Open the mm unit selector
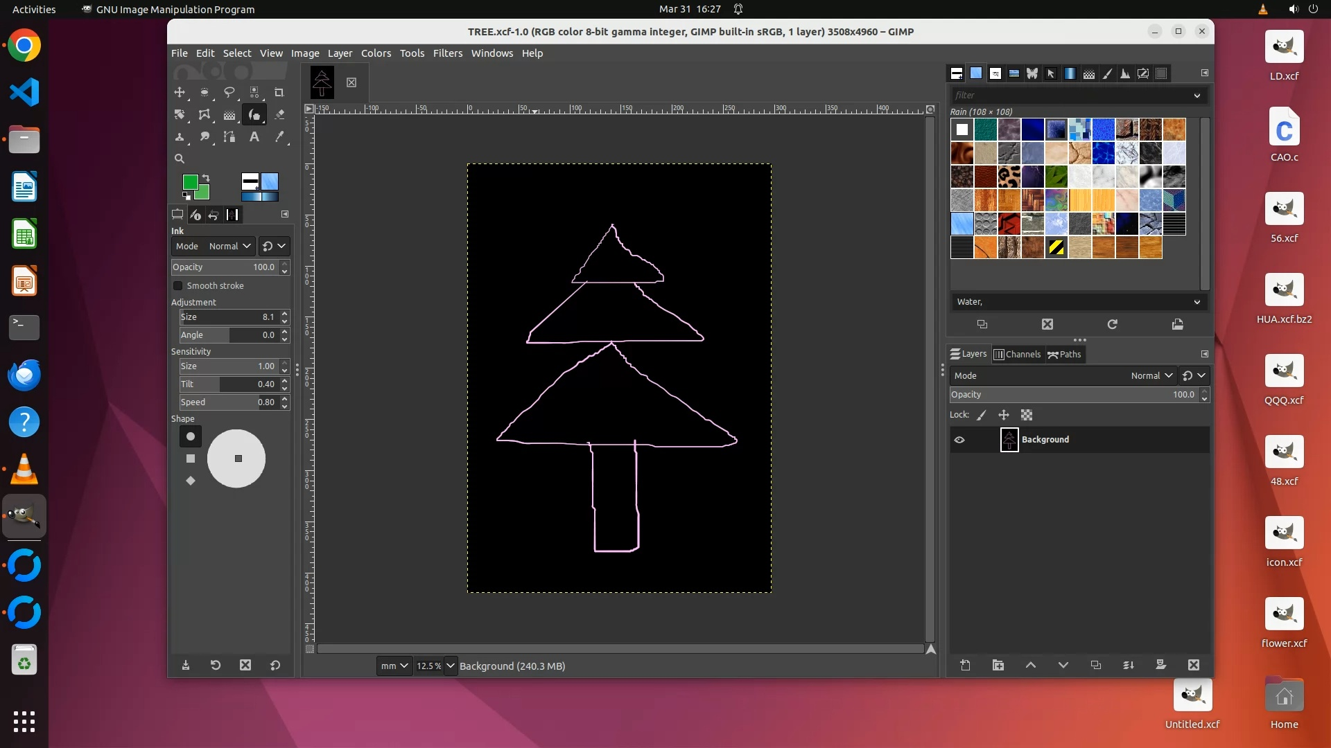The width and height of the screenshot is (1331, 748). 394,666
